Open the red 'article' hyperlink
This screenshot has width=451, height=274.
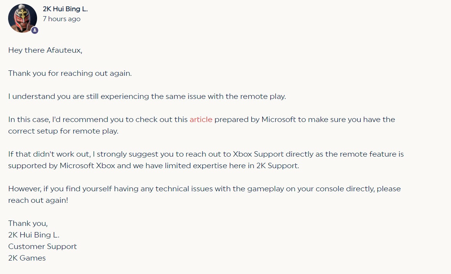point(201,120)
